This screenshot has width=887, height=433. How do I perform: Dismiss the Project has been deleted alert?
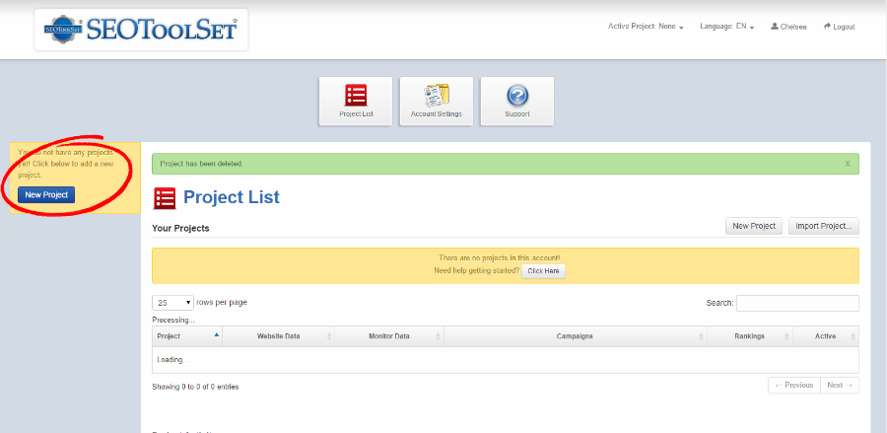coord(848,164)
